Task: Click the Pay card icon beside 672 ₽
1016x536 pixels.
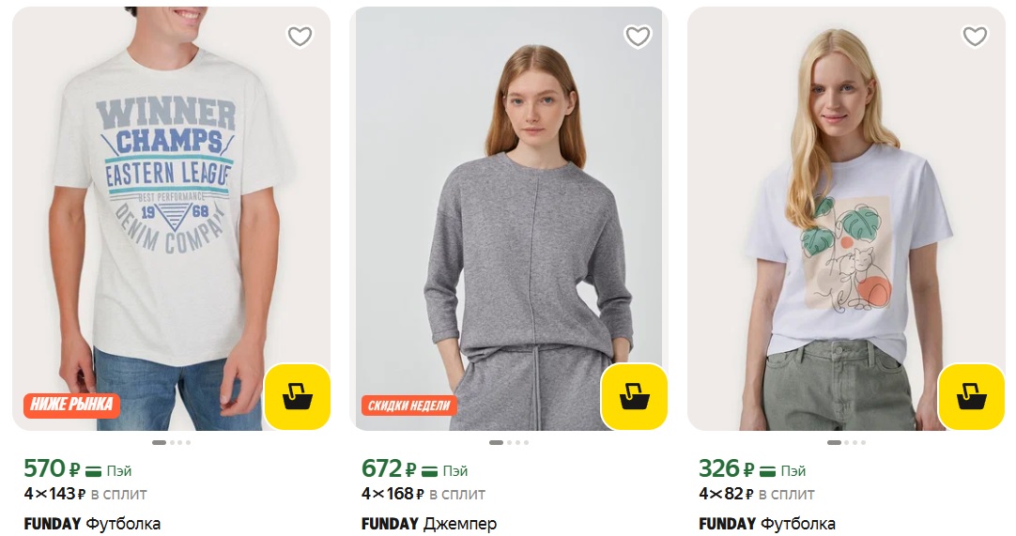Action: 430,470
